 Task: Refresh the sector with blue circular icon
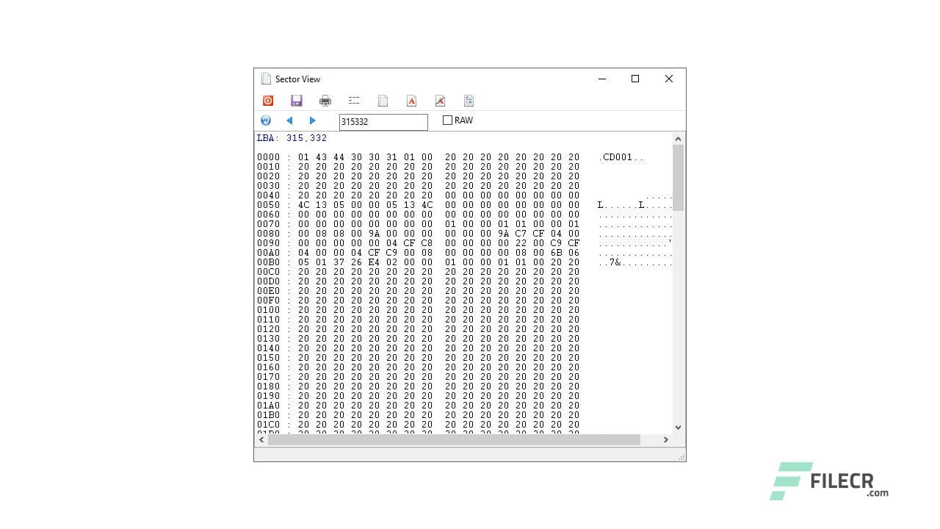pyautogui.click(x=266, y=120)
